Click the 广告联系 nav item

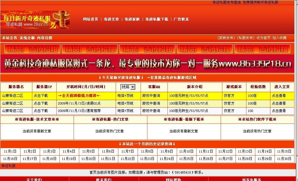(181, 19)
